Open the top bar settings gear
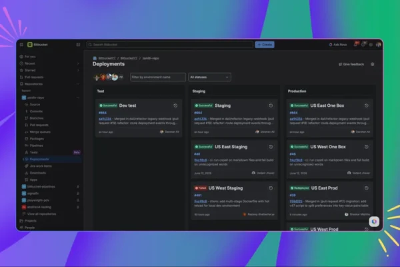The image size is (400, 267). [371, 45]
